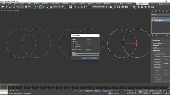Open the View reference coordinate dropdown
170x95 pixels.
[x=57, y=7]
